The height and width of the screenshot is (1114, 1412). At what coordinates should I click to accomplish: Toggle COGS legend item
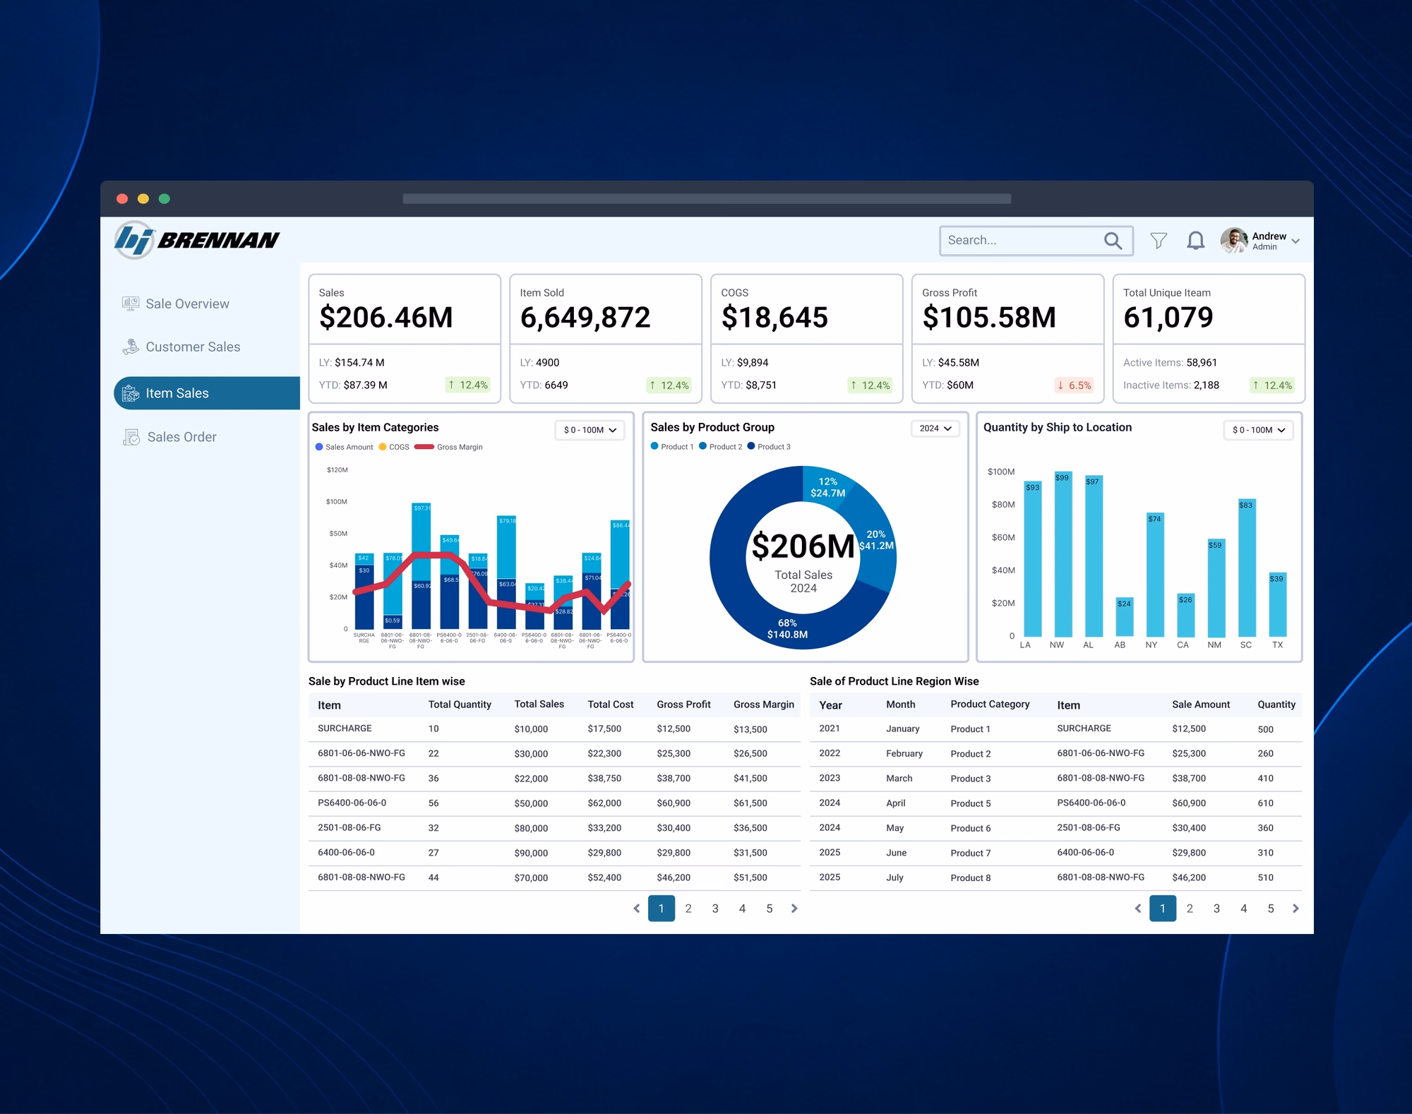[394, 447]
